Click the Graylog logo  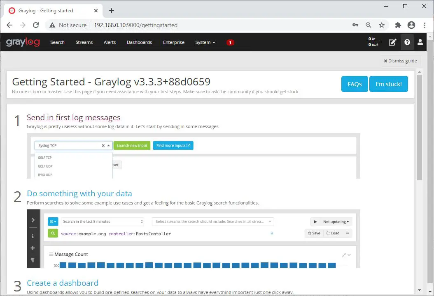(x=23, y=42)
